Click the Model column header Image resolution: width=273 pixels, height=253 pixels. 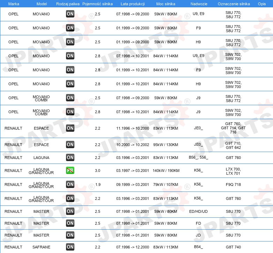(42, 4)
